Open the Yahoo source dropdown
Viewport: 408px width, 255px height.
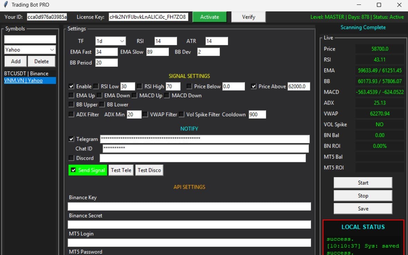point(30,50)
